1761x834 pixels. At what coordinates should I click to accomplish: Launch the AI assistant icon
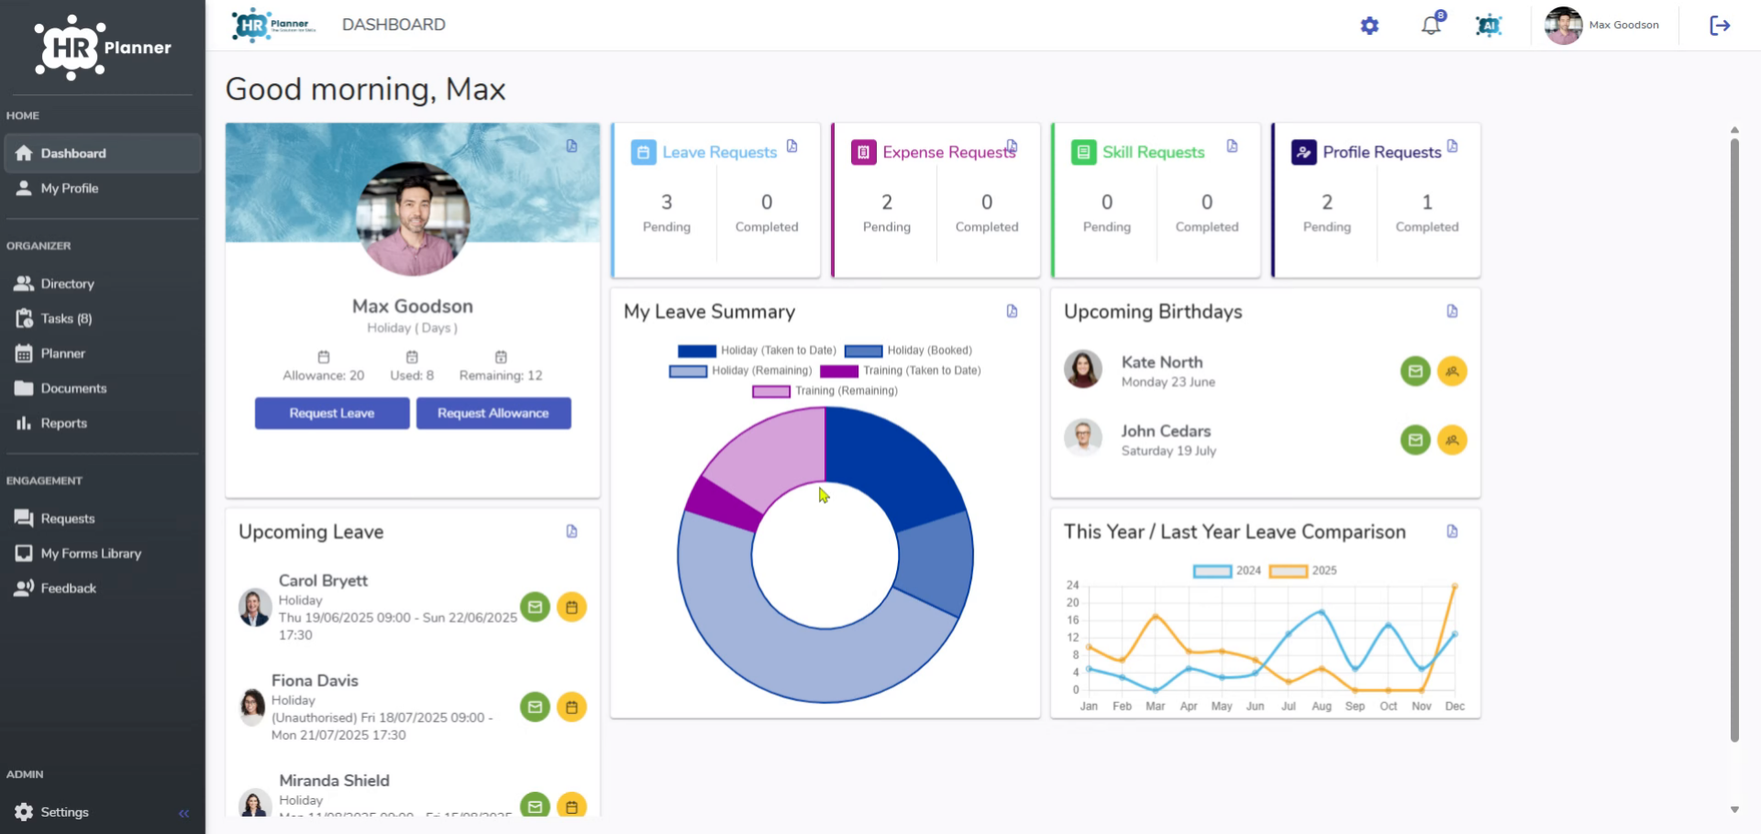(1489, 26)
